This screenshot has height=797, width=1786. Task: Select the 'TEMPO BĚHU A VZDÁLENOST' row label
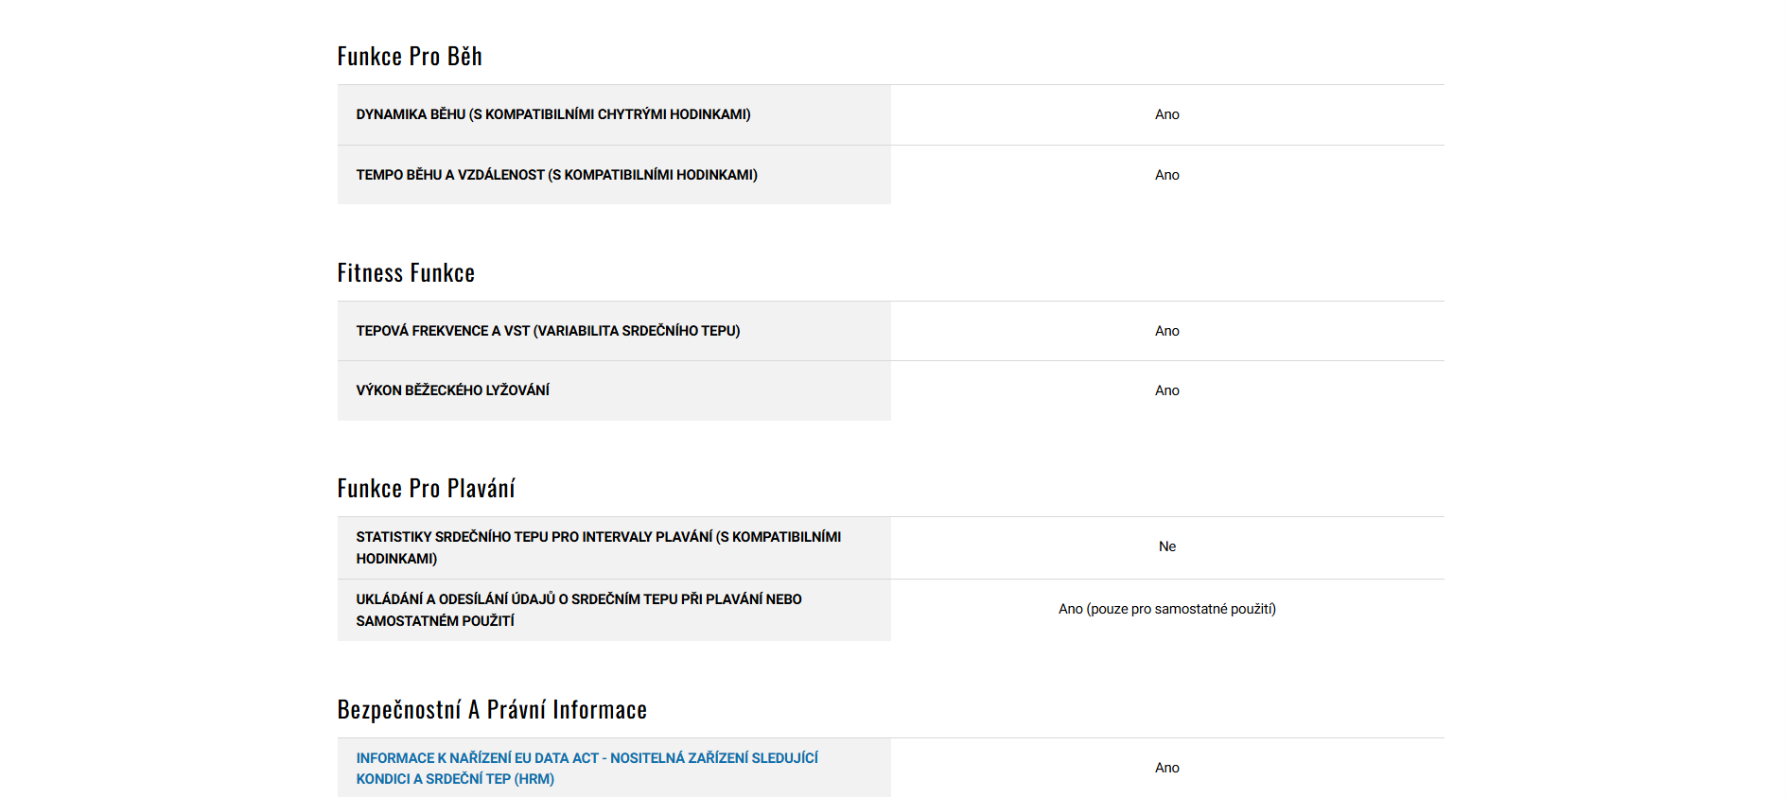(450, 175)
